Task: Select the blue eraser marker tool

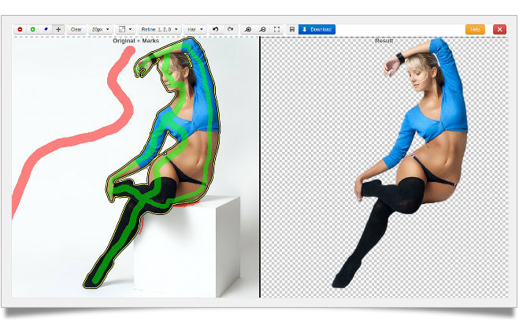Action: pos(46,29)
